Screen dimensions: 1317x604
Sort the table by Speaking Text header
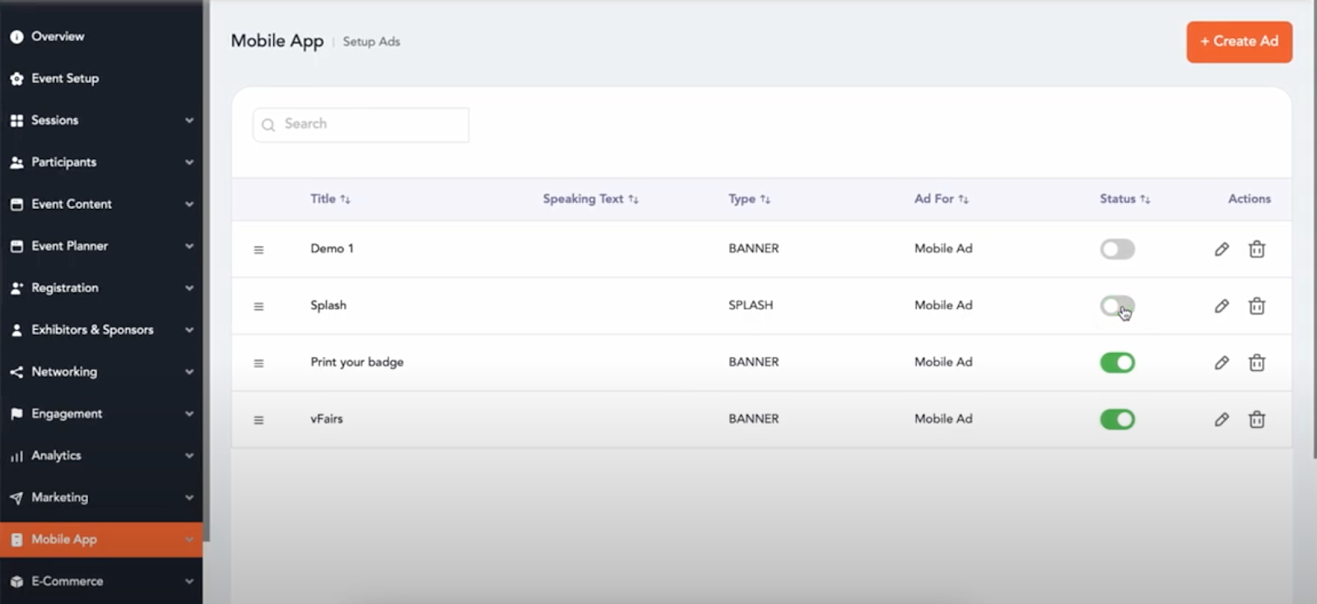tap(590, 199)
